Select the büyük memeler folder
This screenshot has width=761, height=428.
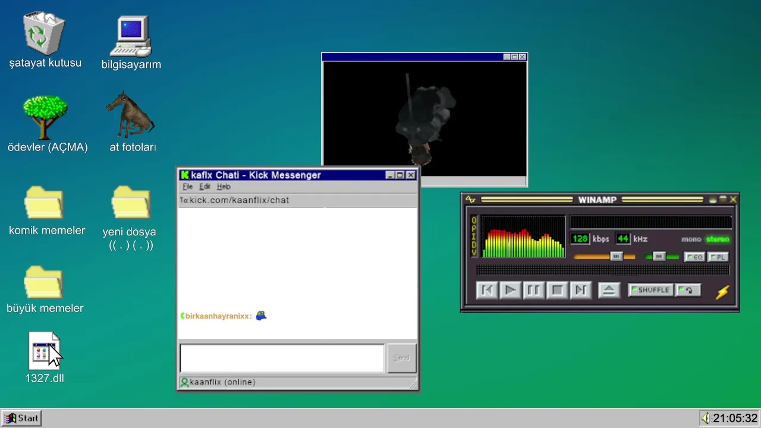[x=43, y=282]
